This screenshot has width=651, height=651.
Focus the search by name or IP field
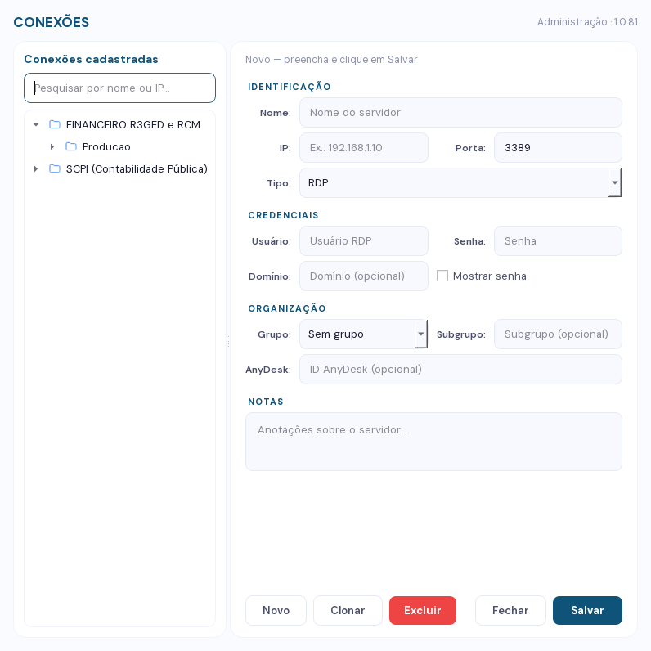click(119, 88)
